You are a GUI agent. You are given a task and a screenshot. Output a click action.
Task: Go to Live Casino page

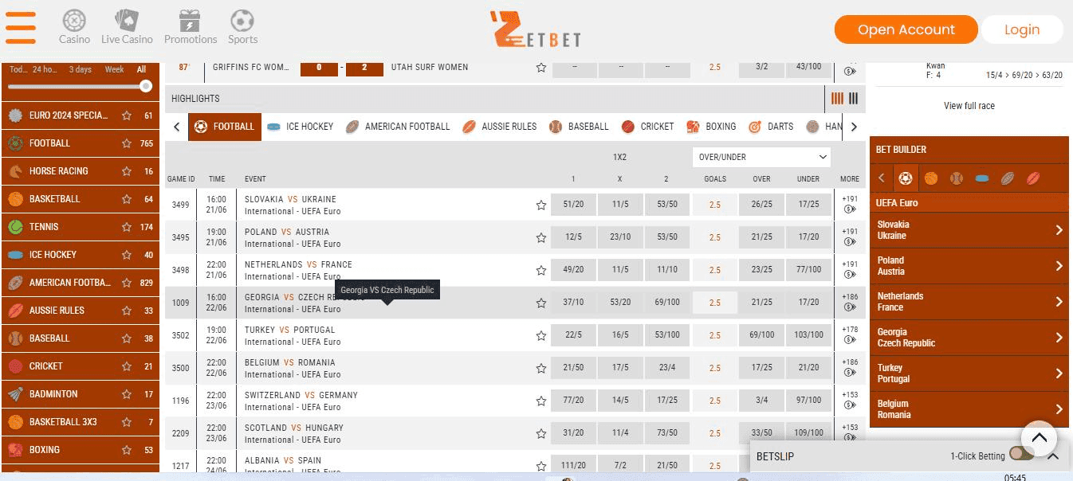127,27
